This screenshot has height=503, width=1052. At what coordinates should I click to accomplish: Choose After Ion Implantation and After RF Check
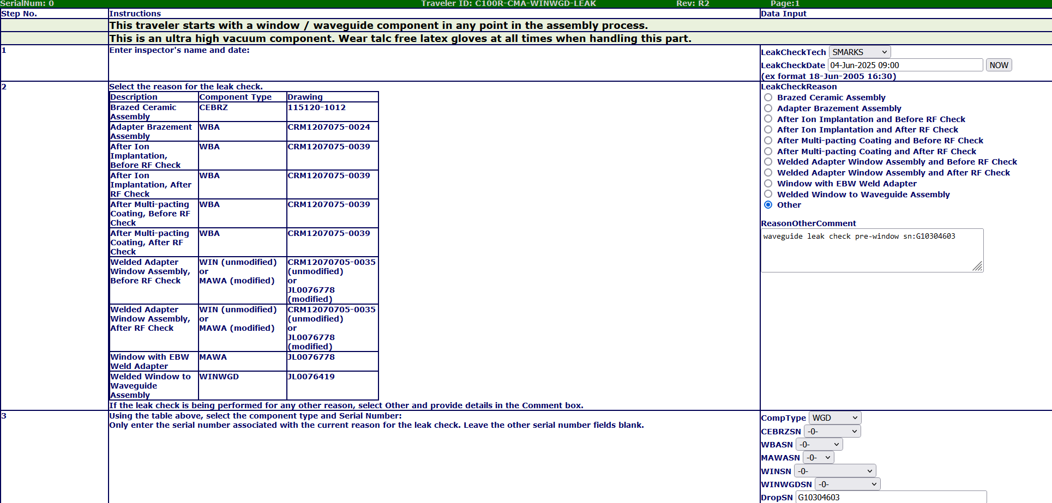(768, 130)
